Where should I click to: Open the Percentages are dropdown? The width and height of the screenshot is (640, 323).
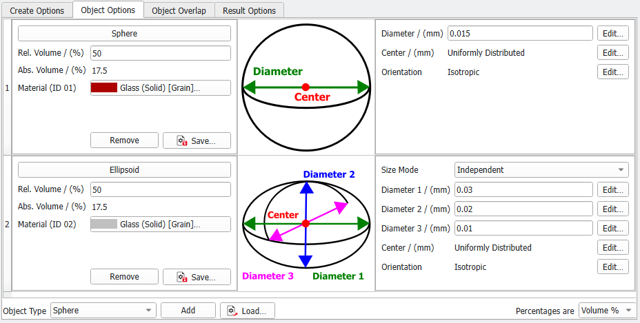608,311
